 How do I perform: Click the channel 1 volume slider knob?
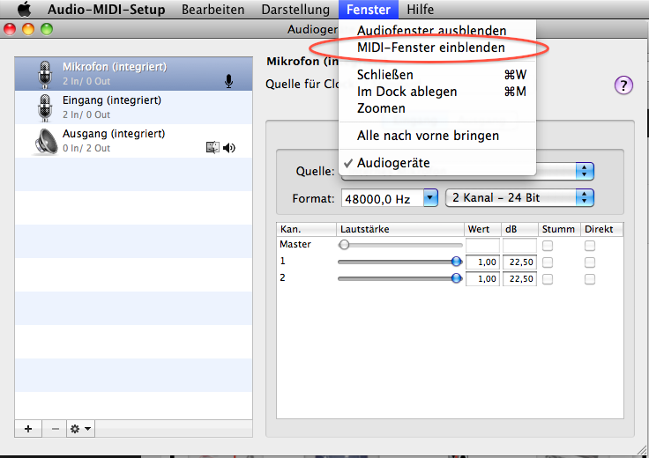pyautogui.click(x=456, y=262)
